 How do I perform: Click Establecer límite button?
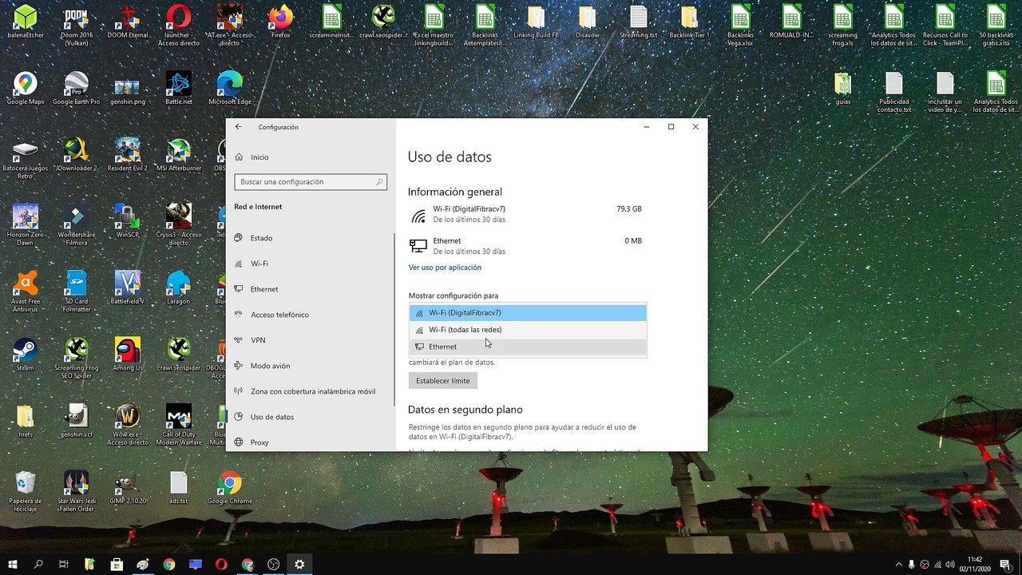pos(443,381)
